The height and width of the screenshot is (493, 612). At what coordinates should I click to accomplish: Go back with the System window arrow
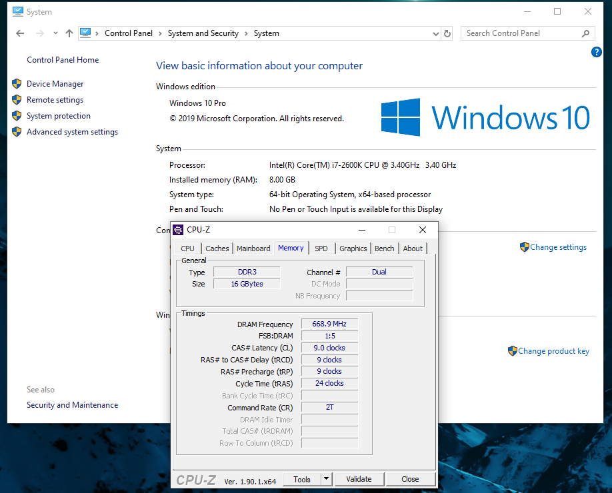[x=20, y=33]
